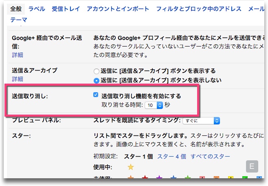Click the 秒 unit text
The image size is (268, 186).
coord(167,104)
